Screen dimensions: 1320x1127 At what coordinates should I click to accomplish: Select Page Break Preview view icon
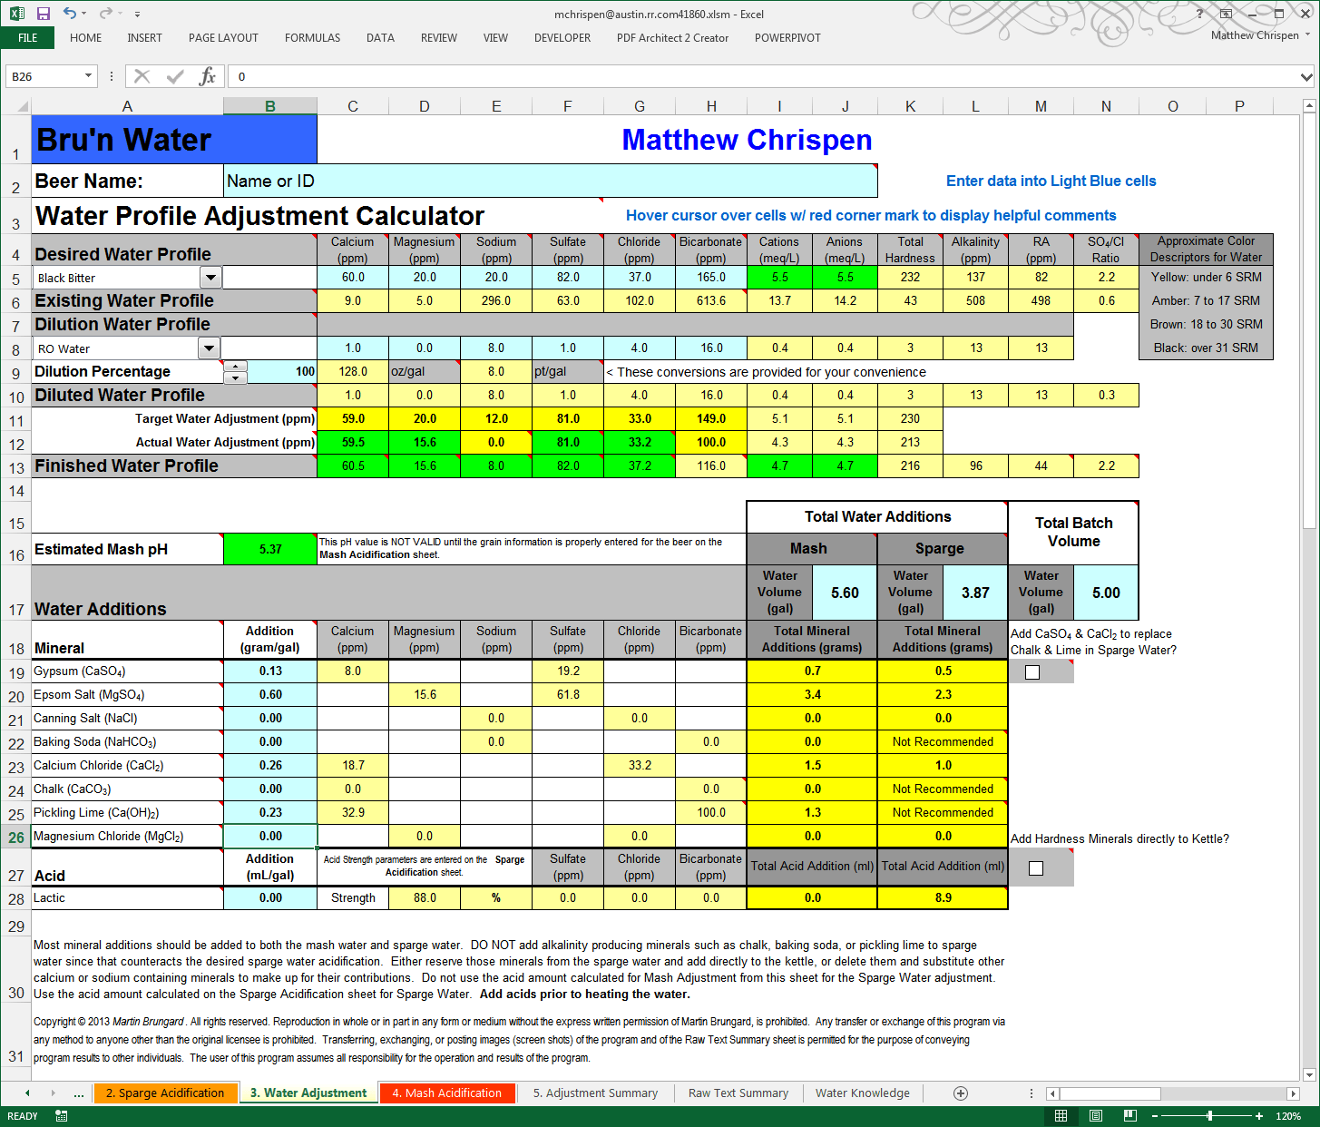tap(1129, 1115)
